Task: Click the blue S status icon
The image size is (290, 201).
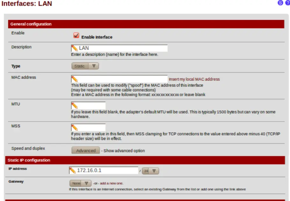Action: pyautogui.click(x=280, y=3)
